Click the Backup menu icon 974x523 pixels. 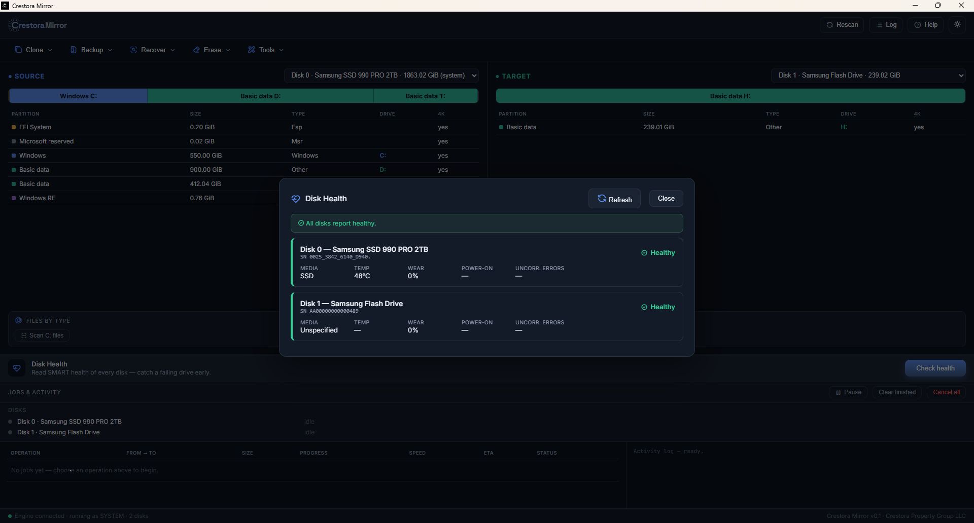(x=74, y=50)
